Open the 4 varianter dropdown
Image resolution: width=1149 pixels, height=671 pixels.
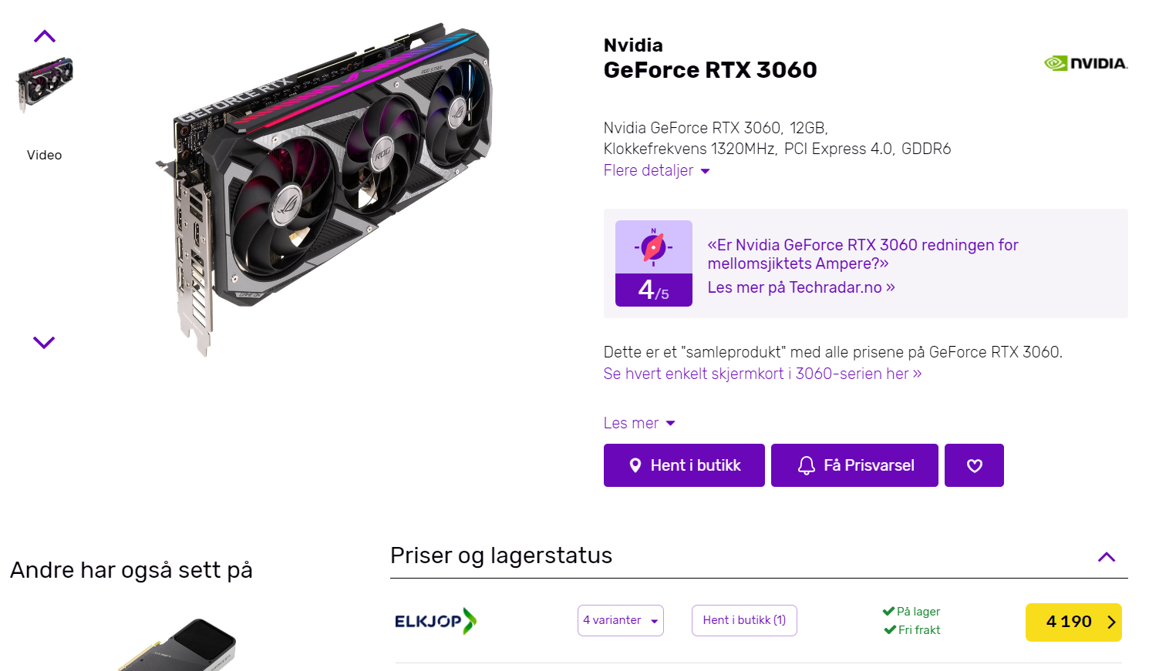[x=620, y=621]
